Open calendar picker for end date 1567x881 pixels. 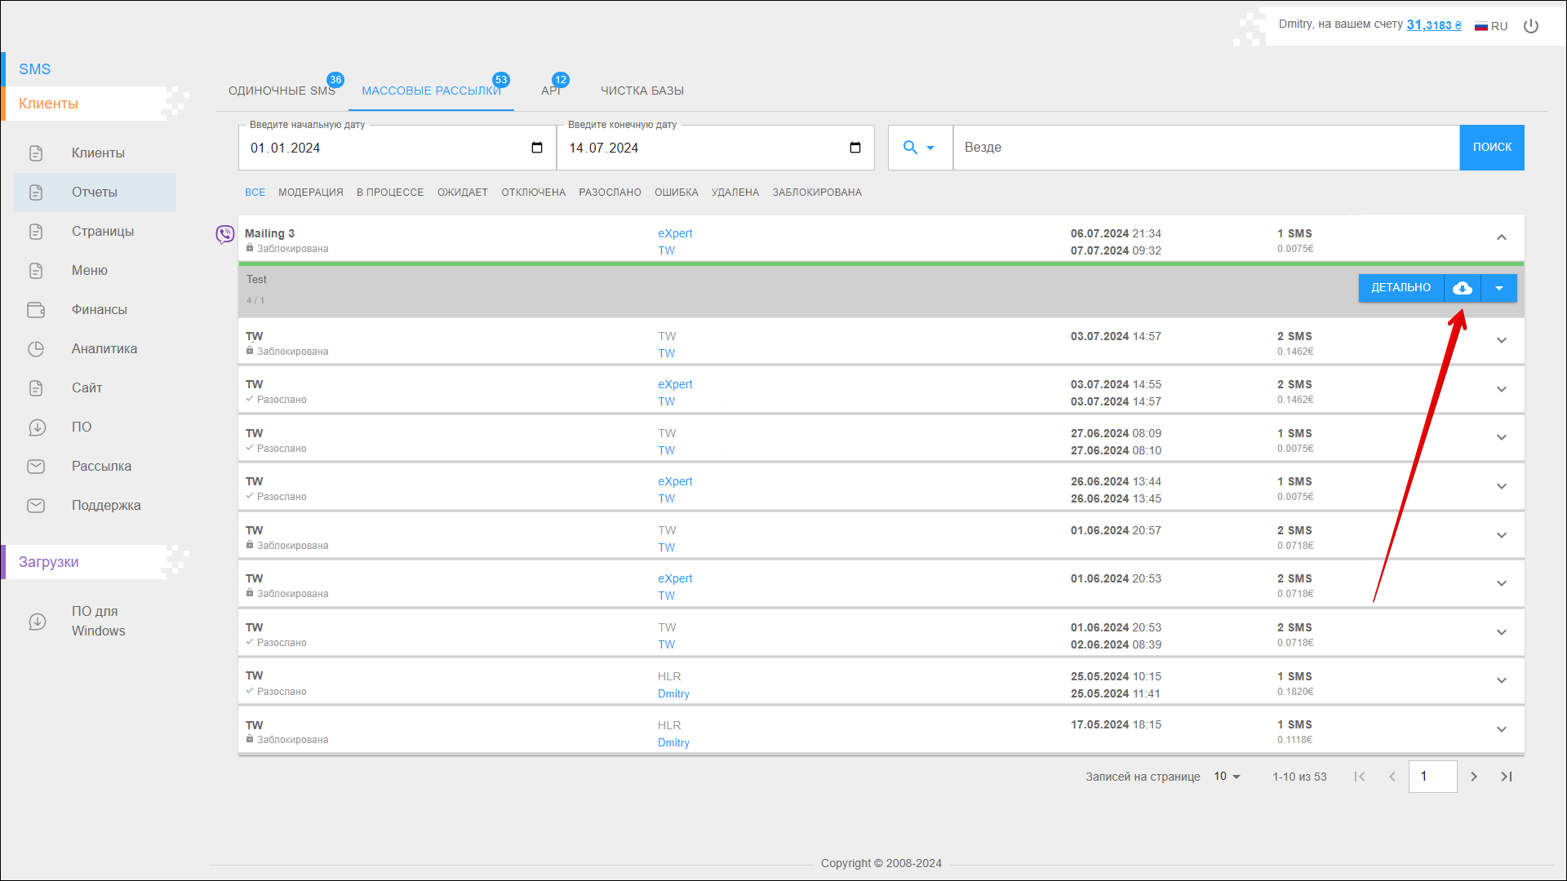pyautogui.click(x=855, y=148)
